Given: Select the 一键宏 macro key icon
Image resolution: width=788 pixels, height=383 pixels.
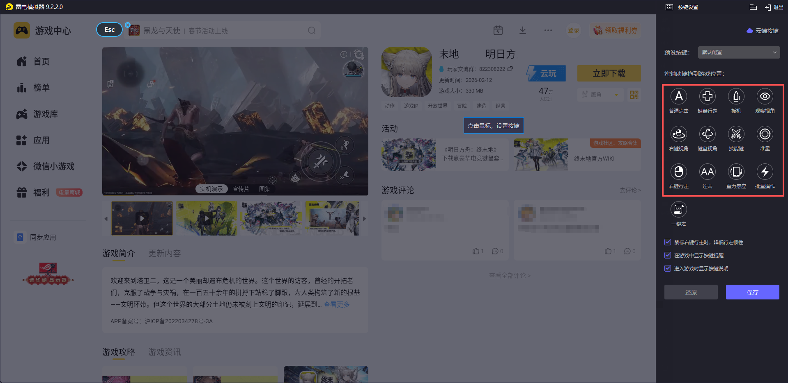Looking at the screenshot, I should (679, 209).
